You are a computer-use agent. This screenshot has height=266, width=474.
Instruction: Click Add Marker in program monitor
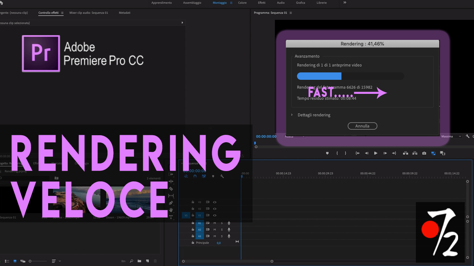click(327, 153)
